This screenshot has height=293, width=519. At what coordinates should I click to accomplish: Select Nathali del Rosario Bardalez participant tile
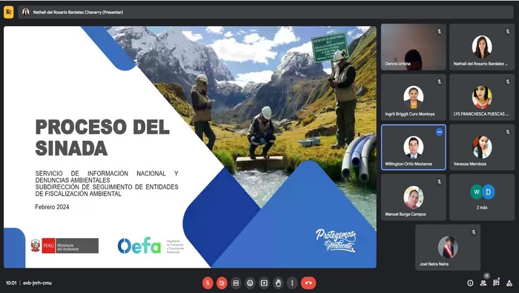click(x=482, y=47)
